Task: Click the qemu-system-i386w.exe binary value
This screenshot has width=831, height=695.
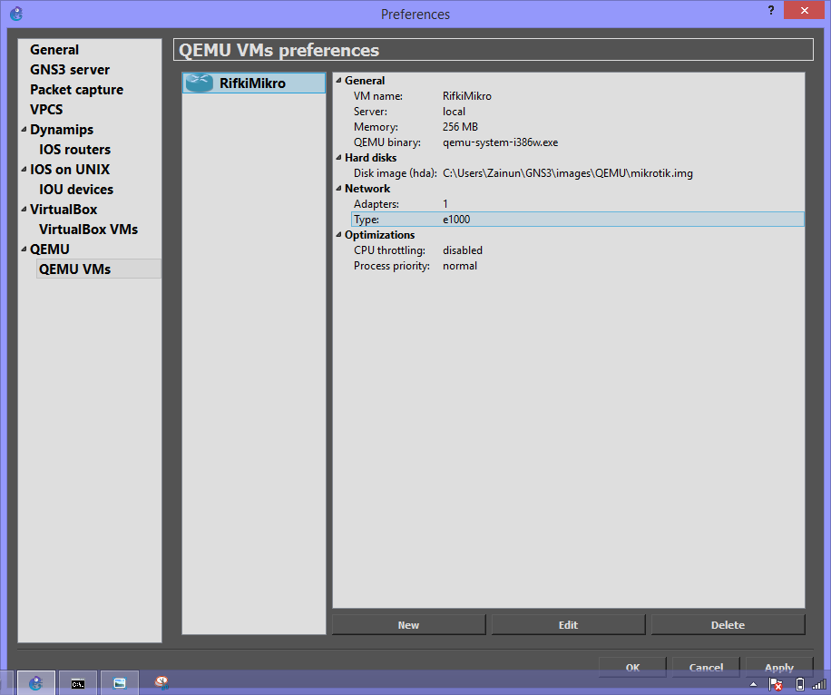Action: coord(500,142)
